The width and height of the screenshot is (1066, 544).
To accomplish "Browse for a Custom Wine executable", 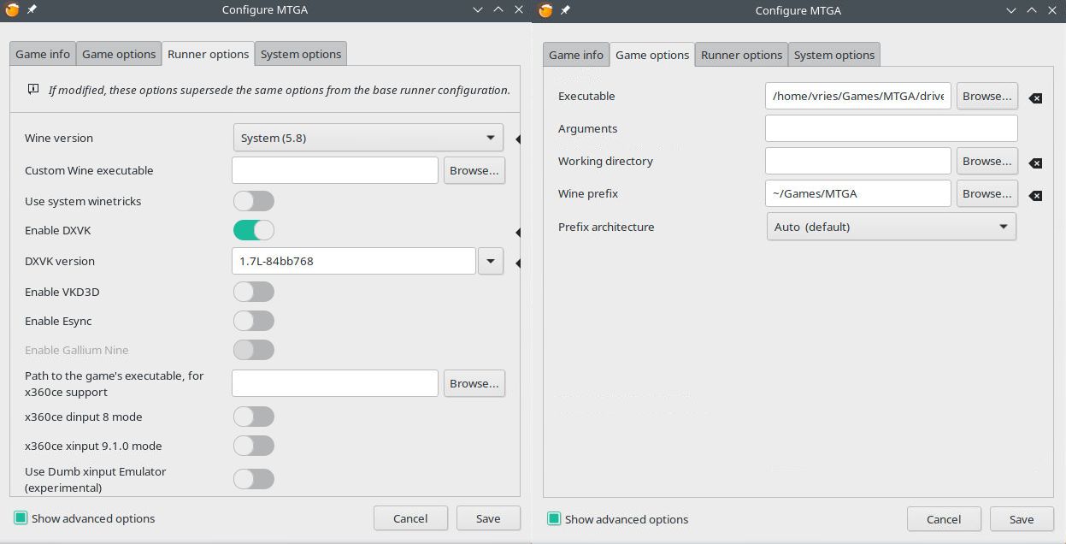I will click(x=474, y=170).
